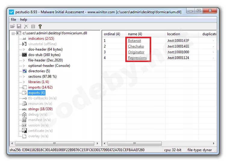The width and height of the screenshot is (231, 162).
Task: Click the pestudio title bar checkmark icon
Action: click(11, 12)
